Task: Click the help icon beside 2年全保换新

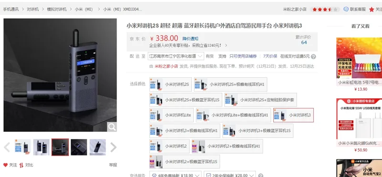Action: 261,175
